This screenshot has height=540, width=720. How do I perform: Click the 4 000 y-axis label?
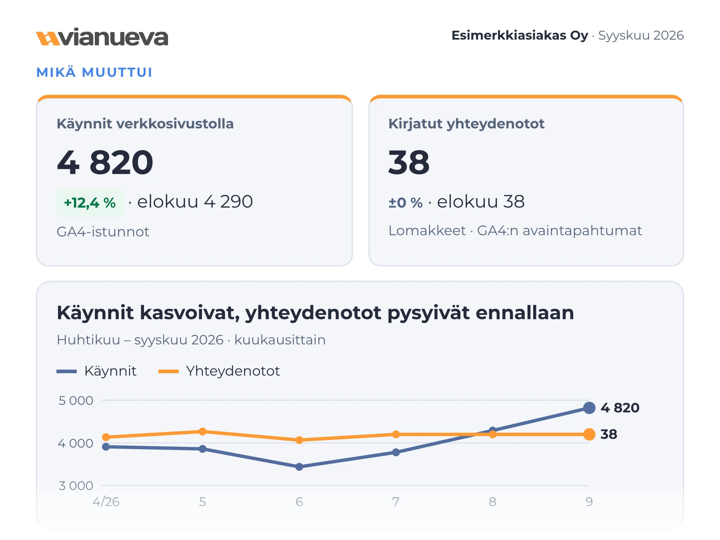(76, 443)
